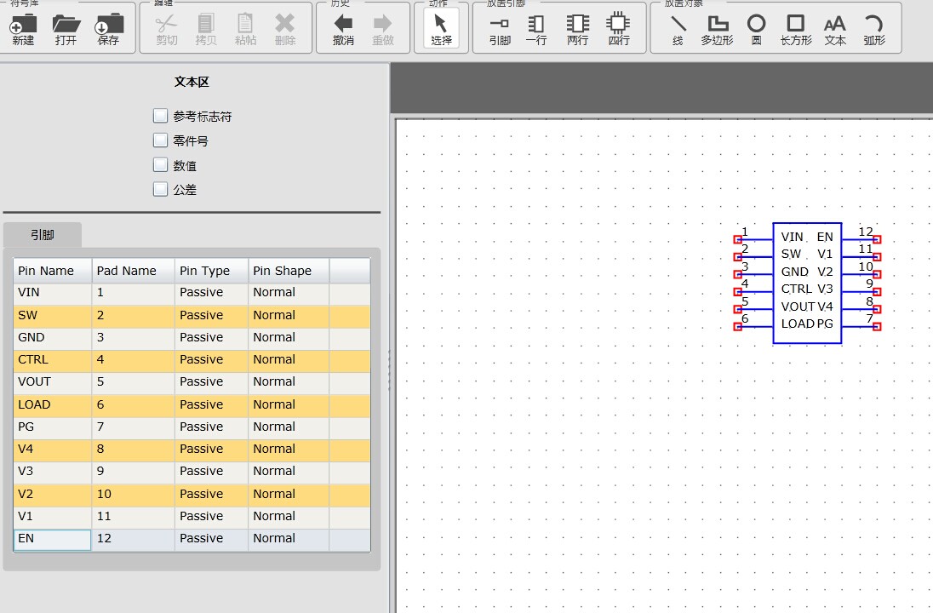Click pad name 6 cell in LOAD row
933x613 pixels.
(134, 404)
